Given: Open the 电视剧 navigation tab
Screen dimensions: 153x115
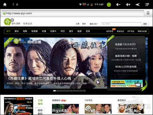Looking at the screenshot, I should [x=35, y=31].
